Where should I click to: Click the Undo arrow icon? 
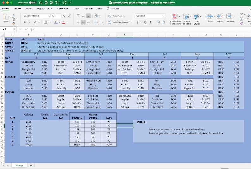pos(57,3)
